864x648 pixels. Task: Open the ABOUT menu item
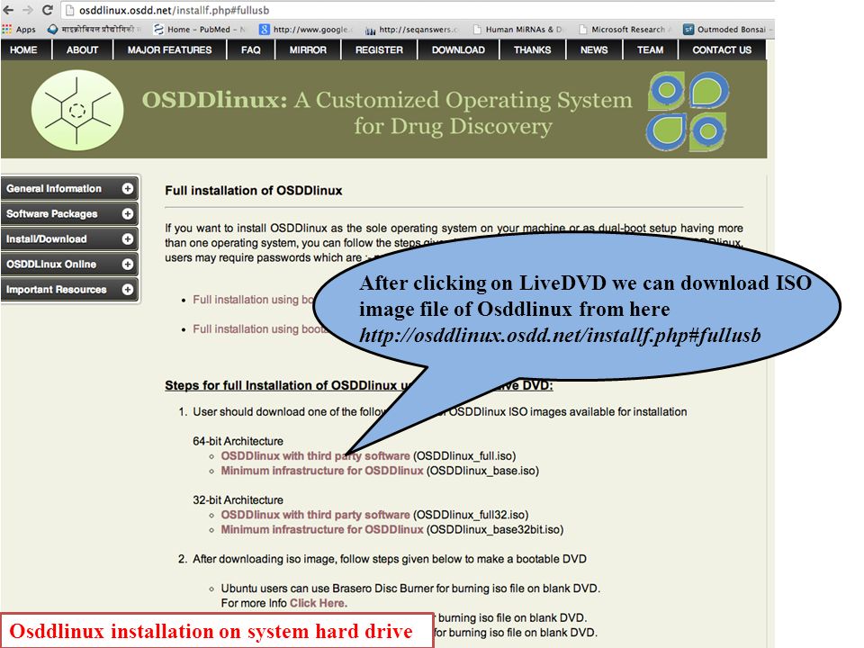[x=82, y=49]
